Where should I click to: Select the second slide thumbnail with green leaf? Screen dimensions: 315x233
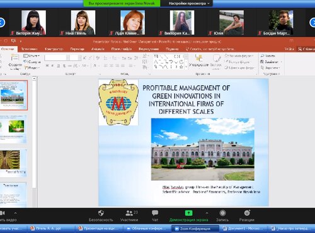click(14, 129)
